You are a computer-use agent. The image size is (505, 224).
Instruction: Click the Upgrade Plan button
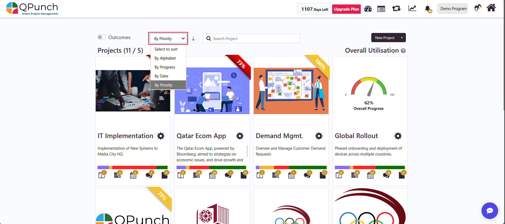click(x=346, y=9)
